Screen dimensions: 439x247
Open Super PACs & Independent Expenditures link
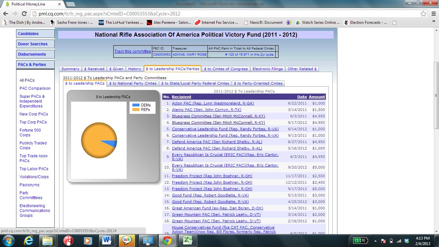pos(32,101)
